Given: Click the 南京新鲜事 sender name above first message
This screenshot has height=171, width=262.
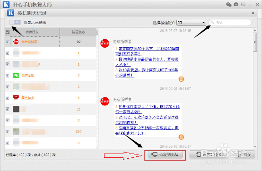Looking at the screenshot, I should tap(122, 42).
